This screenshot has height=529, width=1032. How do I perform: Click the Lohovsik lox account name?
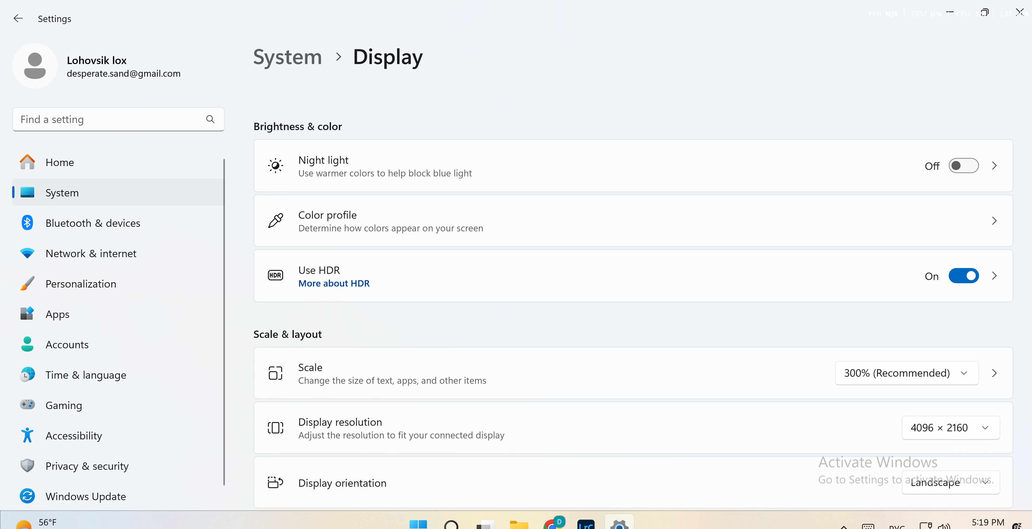[x=96, y=60]
